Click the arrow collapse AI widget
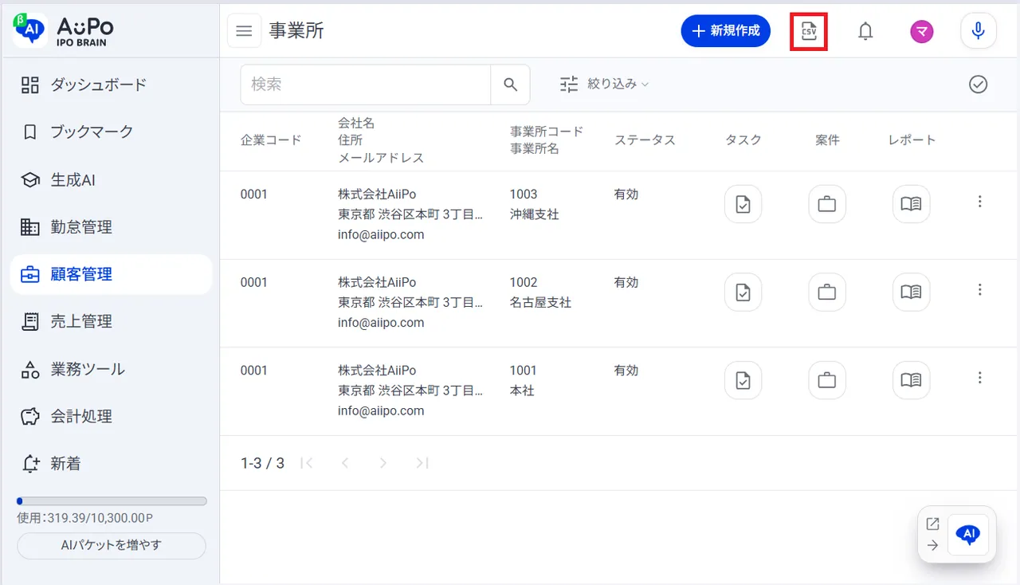 tap(932, 546)
